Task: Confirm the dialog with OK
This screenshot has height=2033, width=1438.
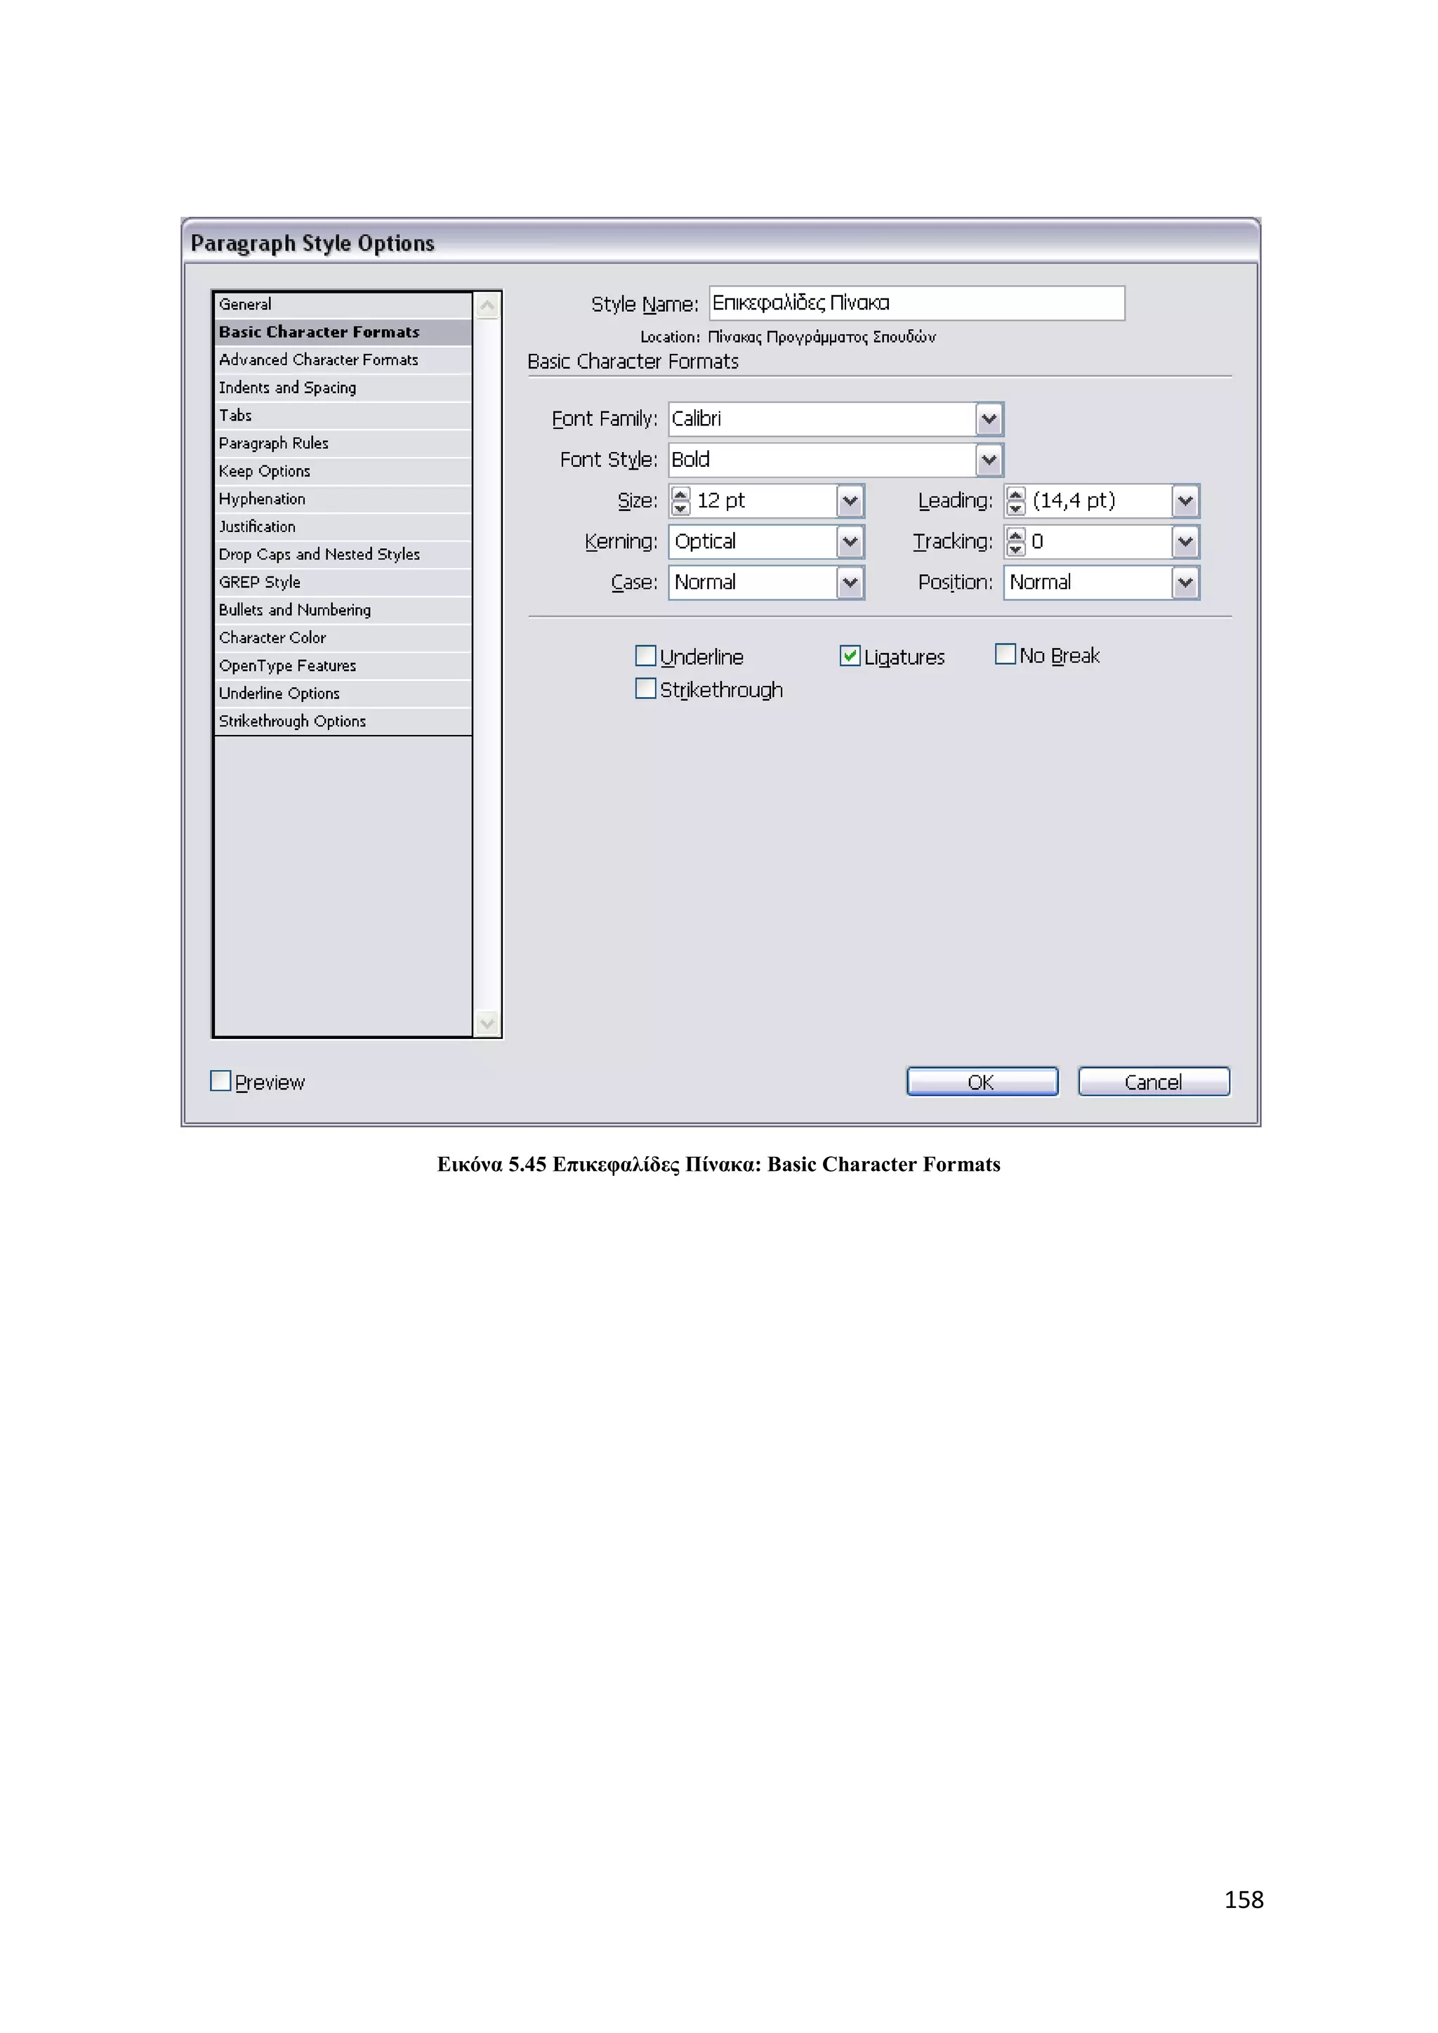Action: 982,1082
